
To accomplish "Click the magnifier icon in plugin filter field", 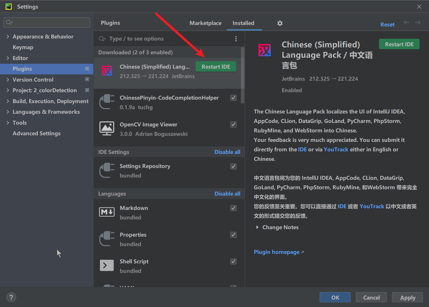I will pyautogui.click(x=102, y=39).
